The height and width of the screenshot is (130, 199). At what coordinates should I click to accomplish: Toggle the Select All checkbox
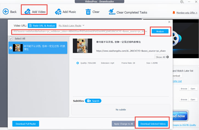(11, 39)
